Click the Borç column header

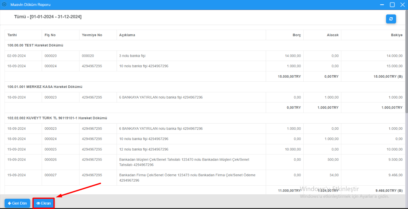coord(296,35)
